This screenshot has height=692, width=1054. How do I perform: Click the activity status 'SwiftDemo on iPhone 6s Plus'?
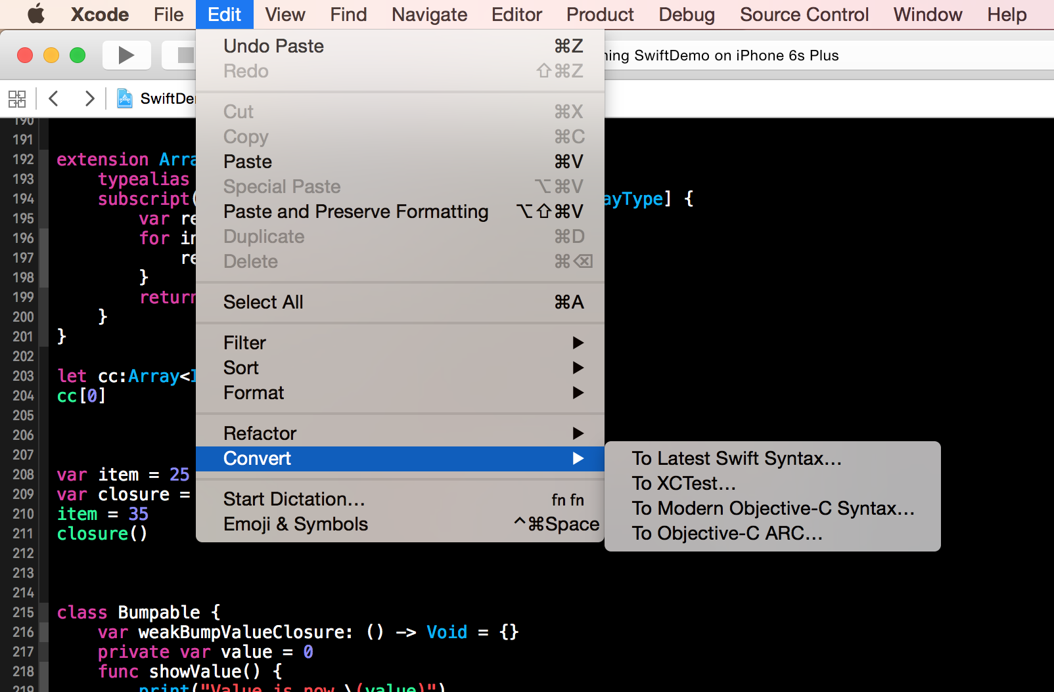click(737, 55)
